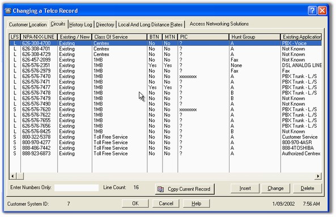Click the telephone icon in title bar

coord(8,11)
